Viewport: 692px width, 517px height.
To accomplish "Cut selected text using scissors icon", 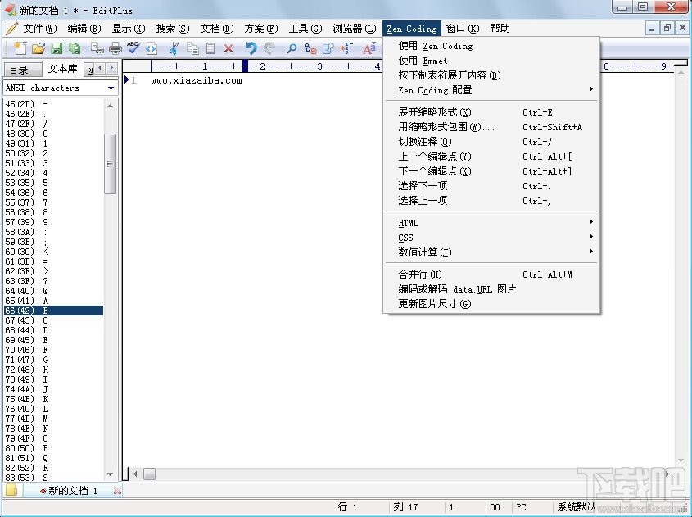I will (172, 48).
